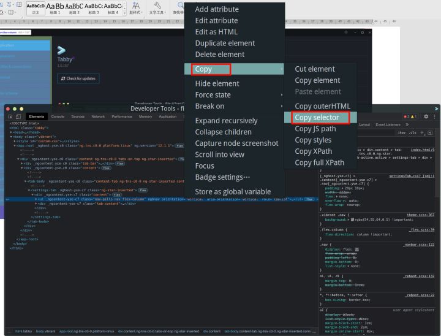Toggle the .cls class editor
The width and height of the screenshot is (441, 336).
pos(413,132)
